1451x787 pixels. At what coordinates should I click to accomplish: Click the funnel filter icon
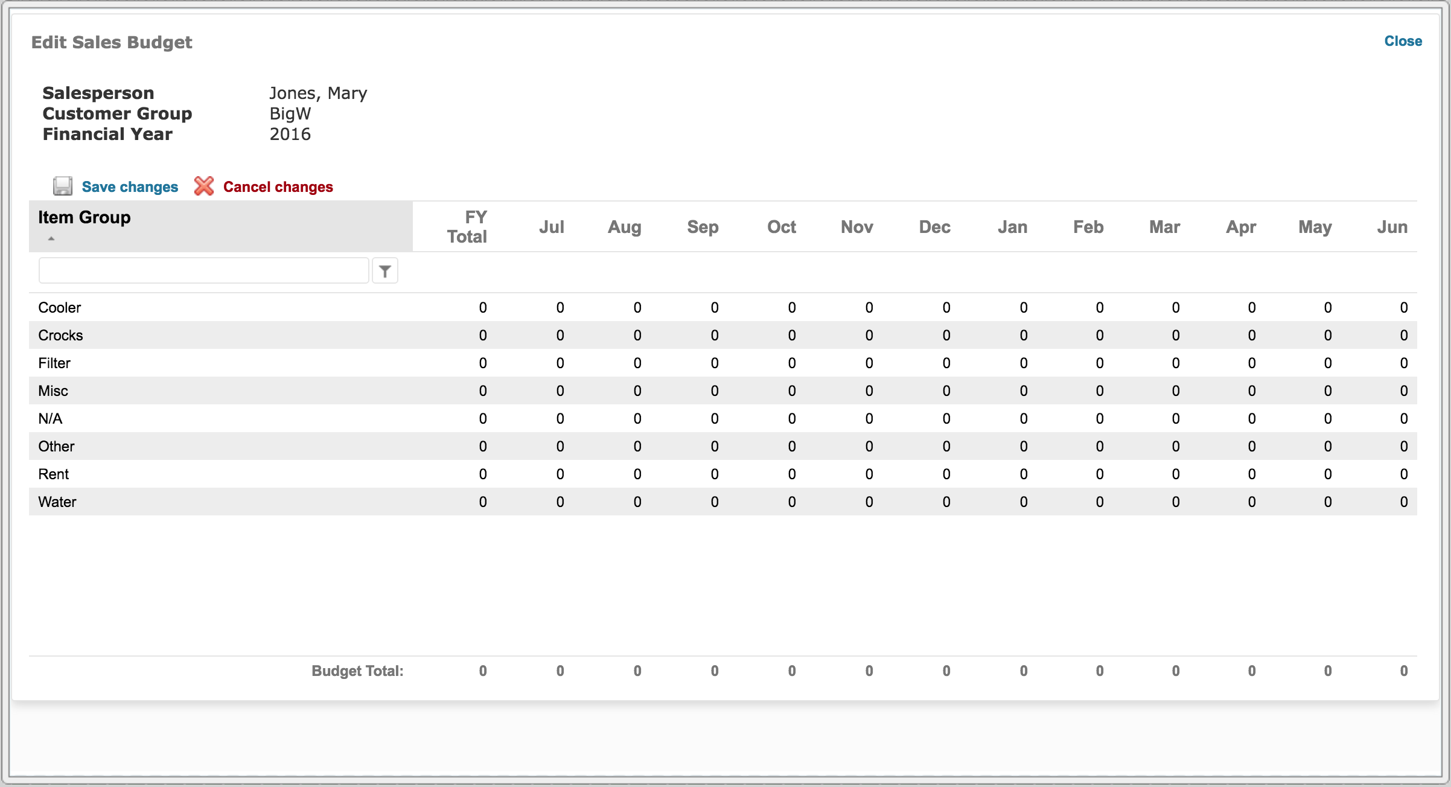385,271
